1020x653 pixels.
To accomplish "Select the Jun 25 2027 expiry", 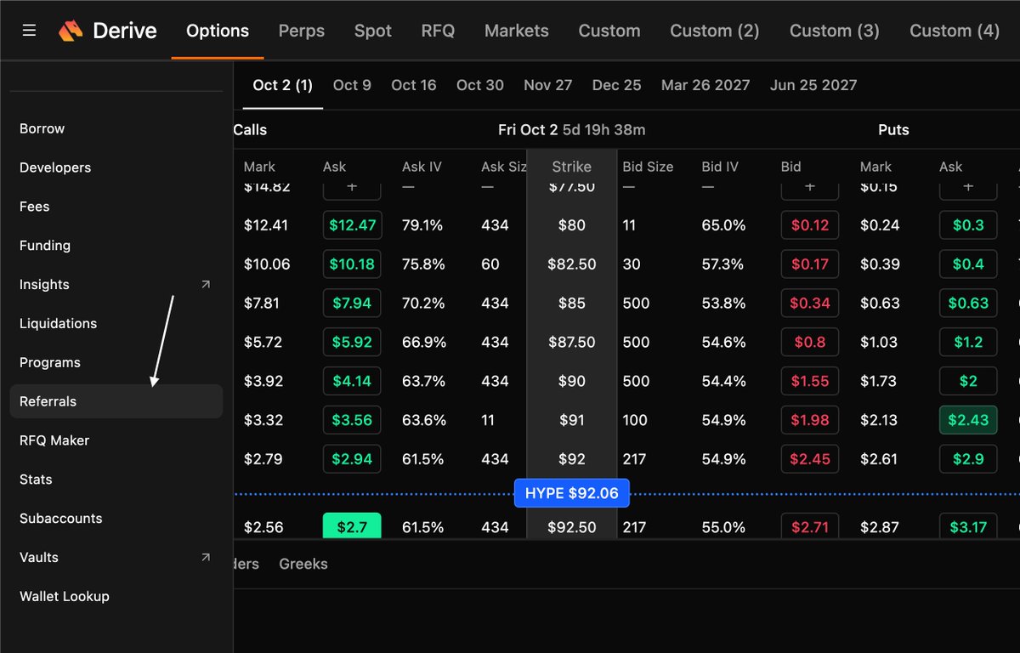I will [x=813, y=85].
